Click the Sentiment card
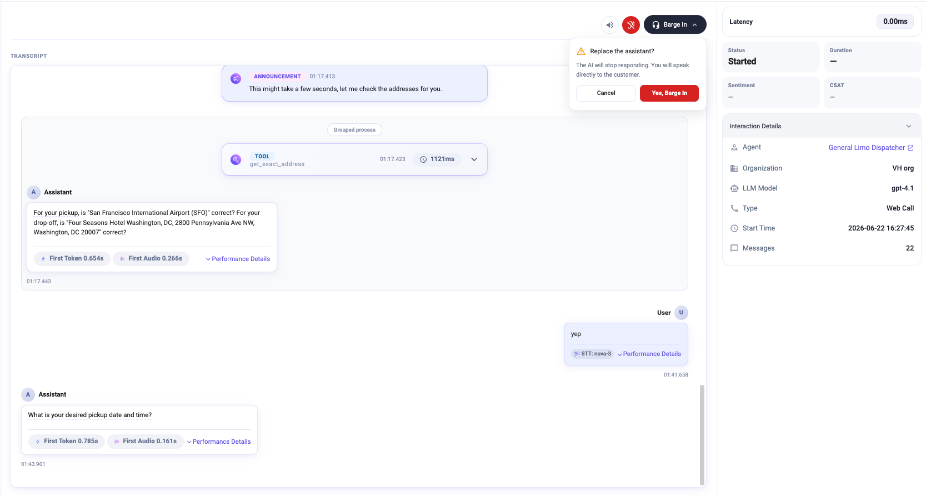Image resolution: width=926 pixels, height=496 pixels. (x=771, y=92)
